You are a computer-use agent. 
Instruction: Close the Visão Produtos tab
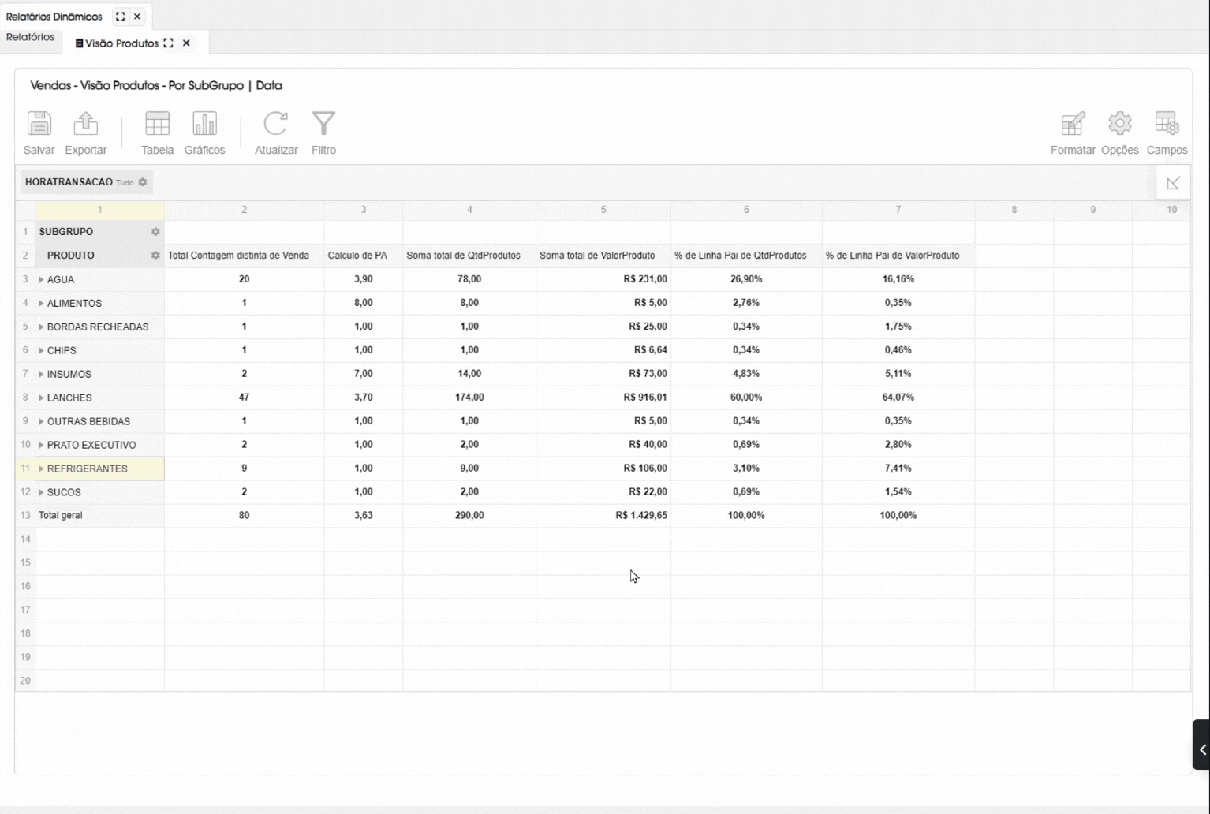click(x=186, y=43)
